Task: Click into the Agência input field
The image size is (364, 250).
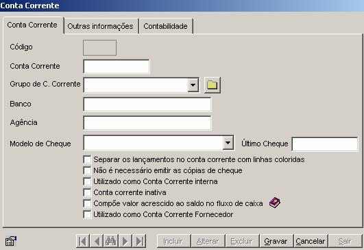Action: point(147,123)
